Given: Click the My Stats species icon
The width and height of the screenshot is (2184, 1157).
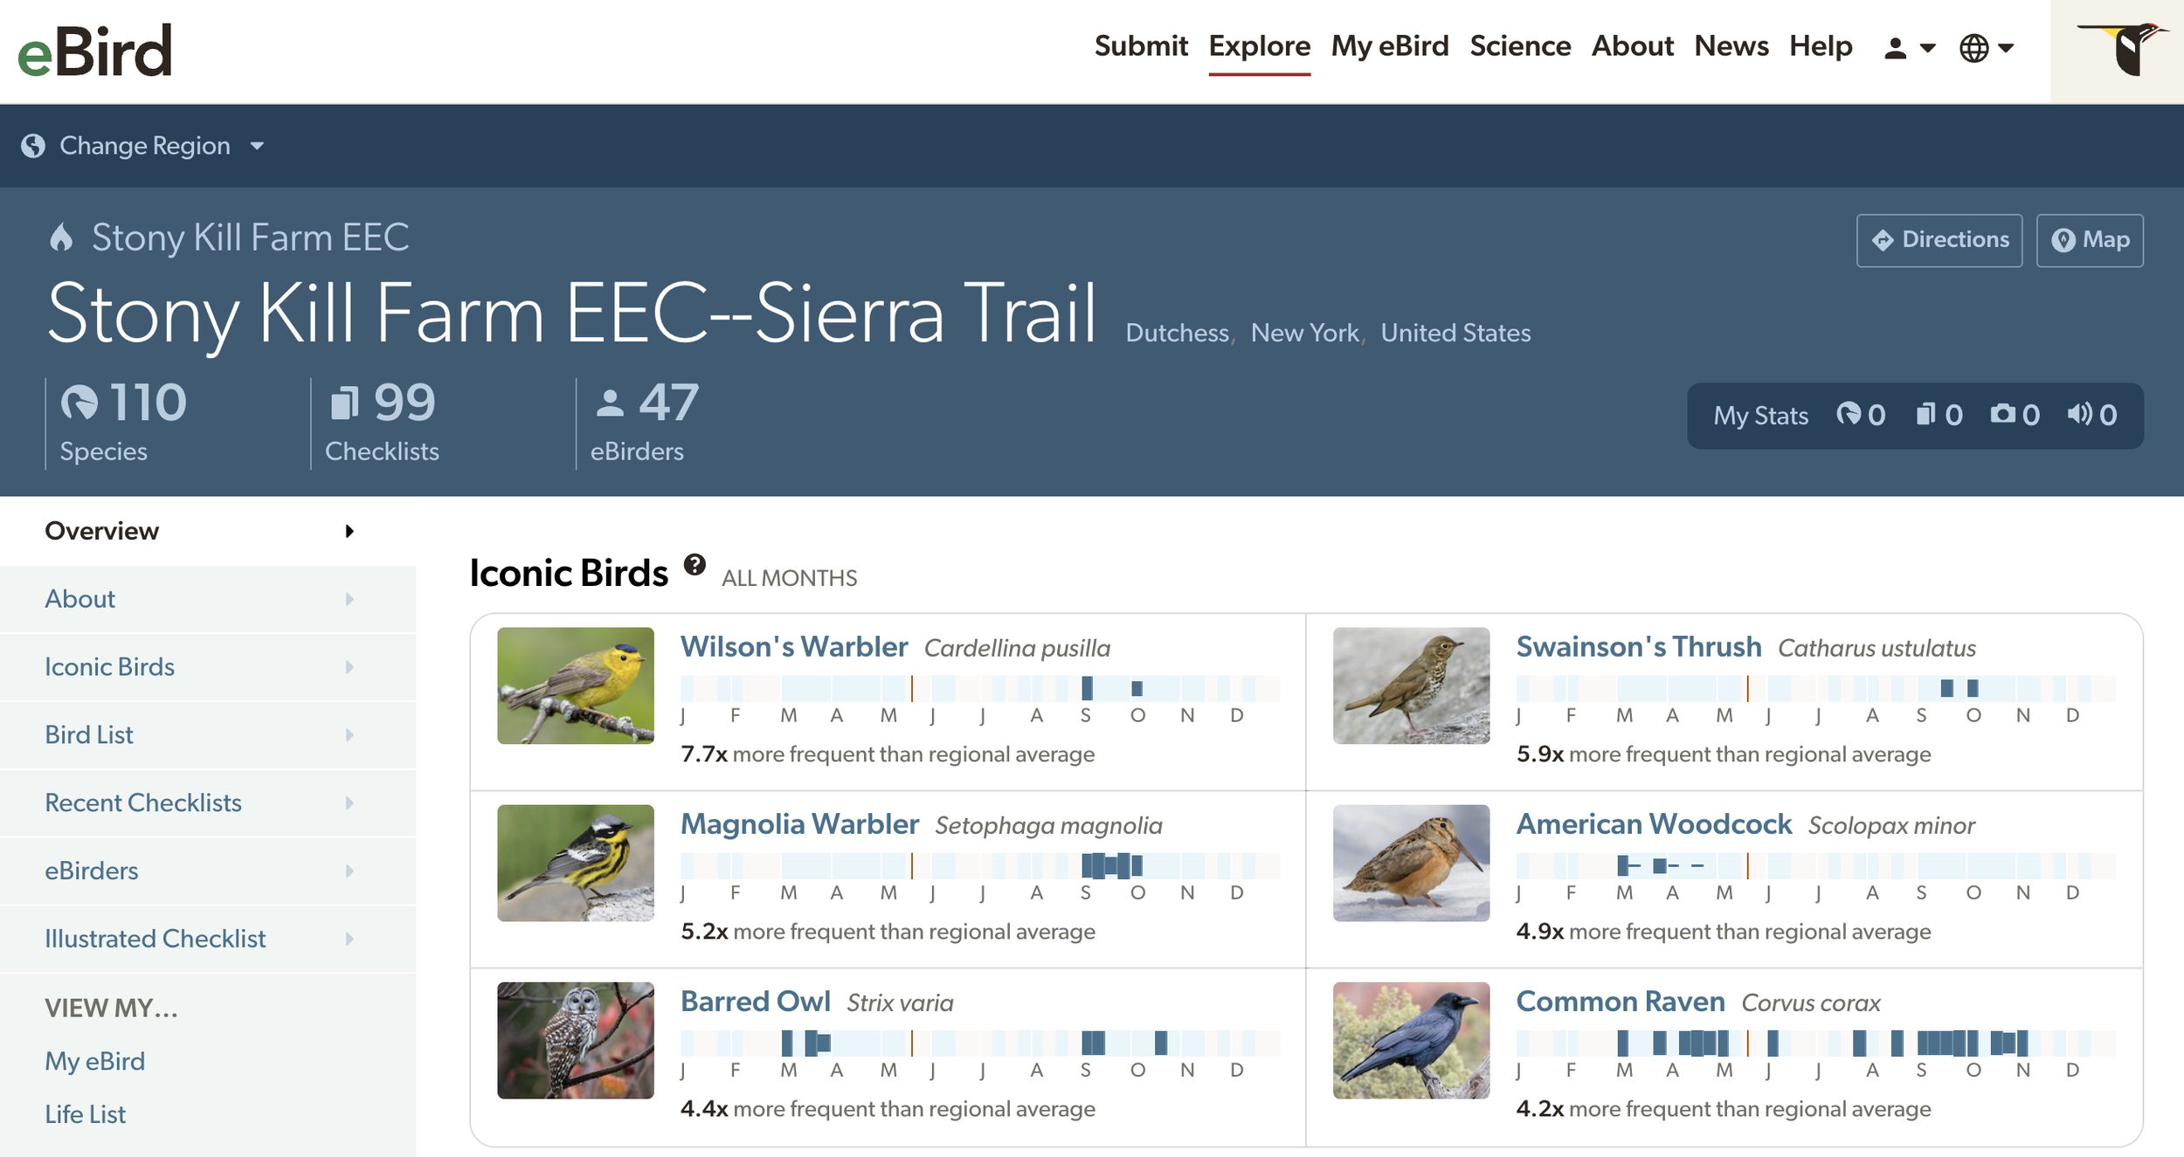Looking at the screenshot, I should (1849, 414).
